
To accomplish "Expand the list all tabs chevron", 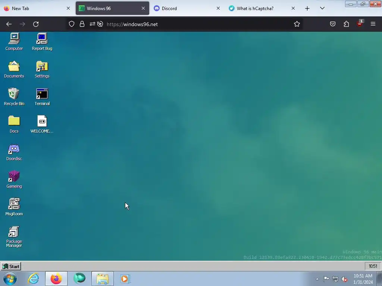I will (x=322, y=8).
